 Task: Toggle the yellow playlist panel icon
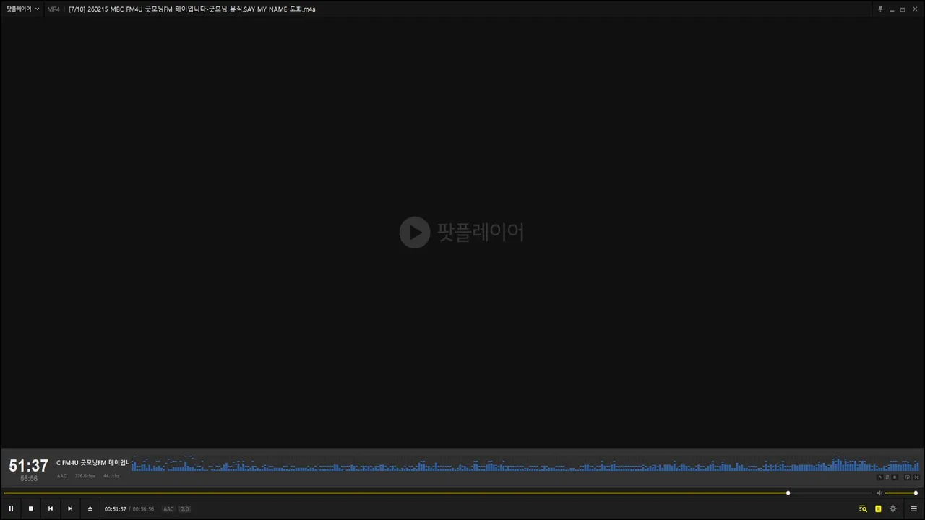878,509
